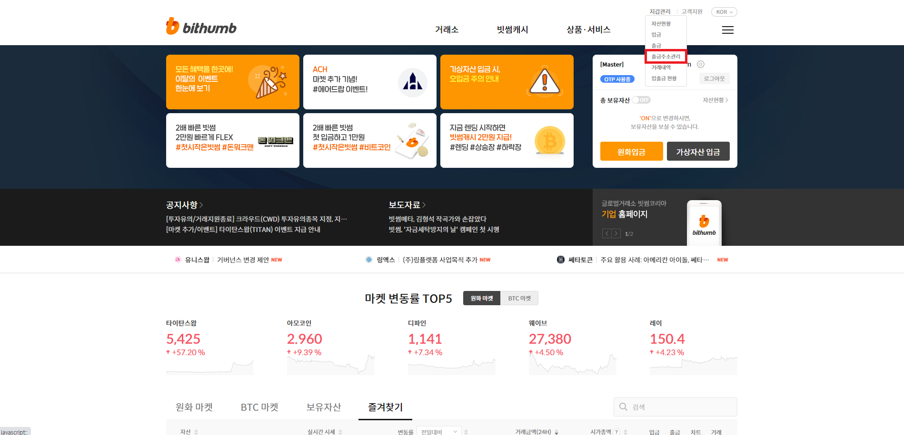The width and height of the screenshot is (904, 435).
Task: Click the OTP 사용중 badge
Action: pyautogui.click(x=617, y=79)
